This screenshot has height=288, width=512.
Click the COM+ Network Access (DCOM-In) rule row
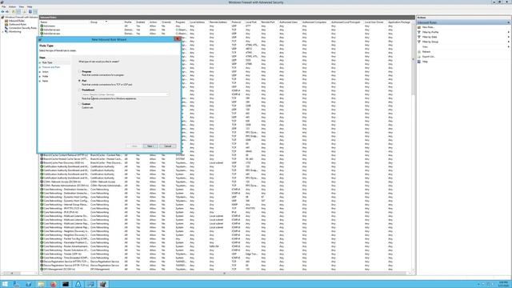226,182
